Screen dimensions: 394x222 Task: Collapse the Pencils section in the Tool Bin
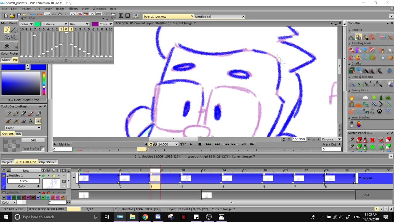point(349,30)
